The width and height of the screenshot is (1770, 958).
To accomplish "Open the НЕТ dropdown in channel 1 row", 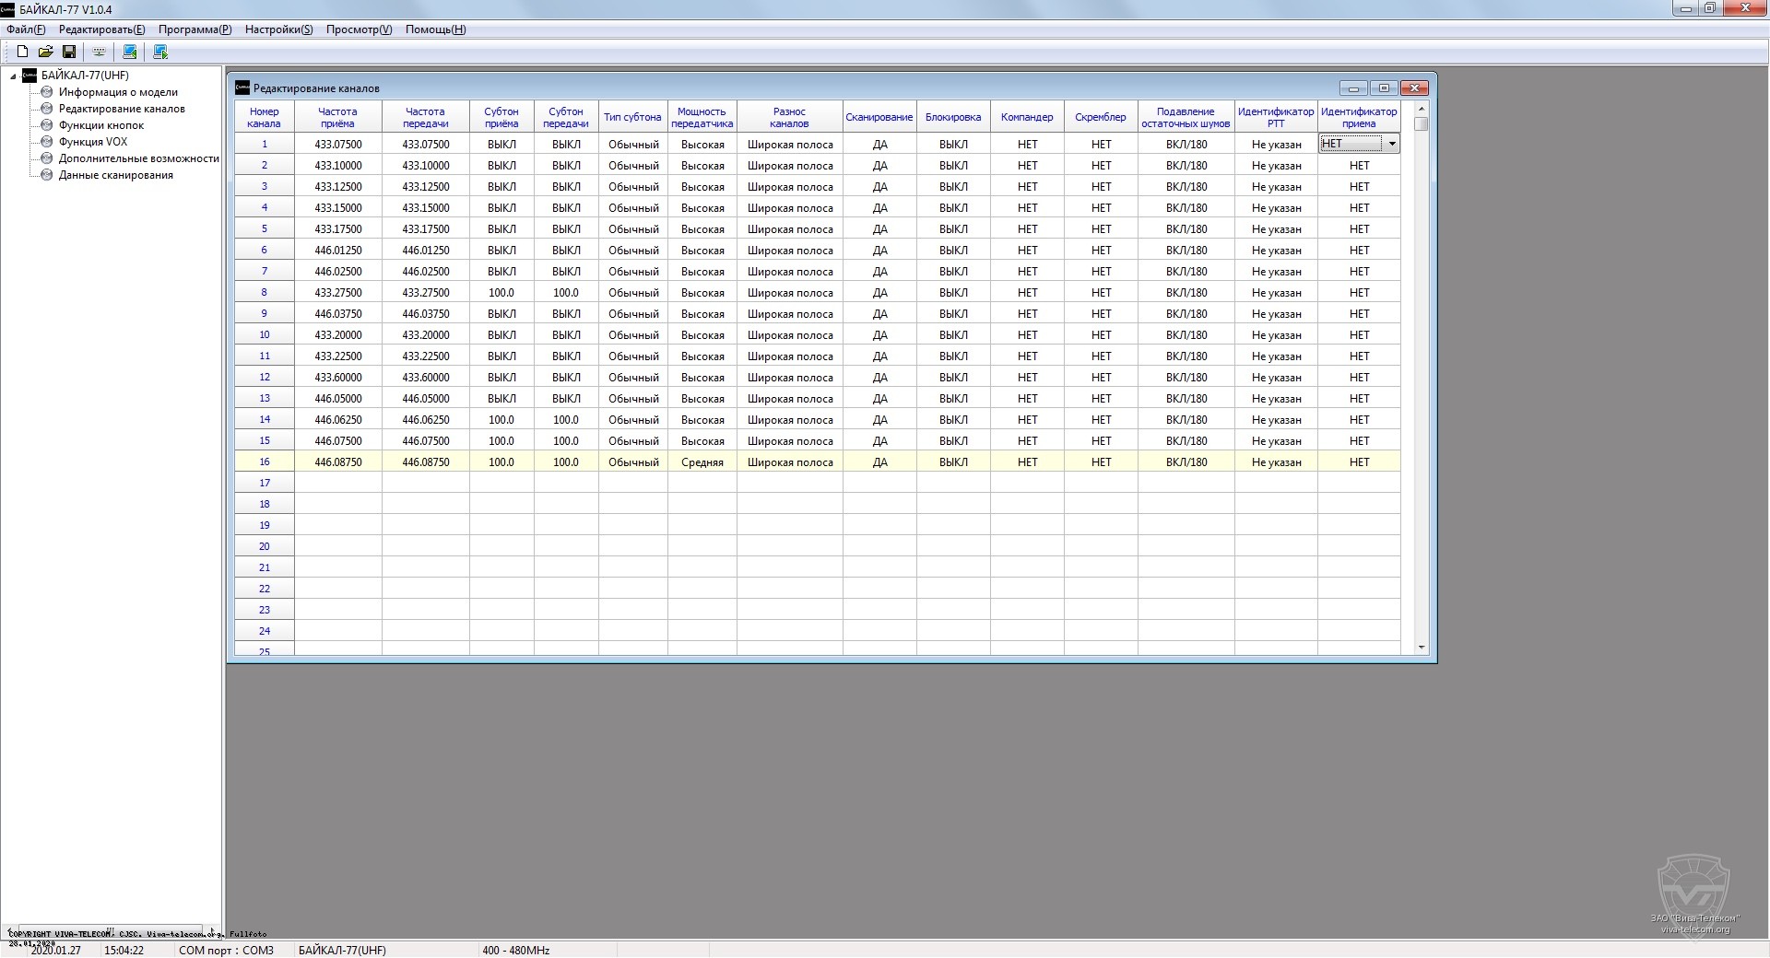I will (1391, 144).
